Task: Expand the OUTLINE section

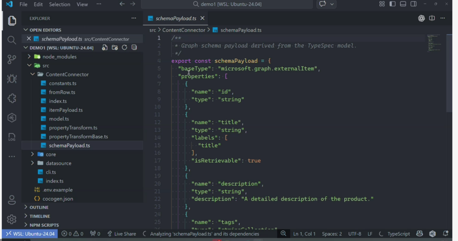Action: click(39, 208)
